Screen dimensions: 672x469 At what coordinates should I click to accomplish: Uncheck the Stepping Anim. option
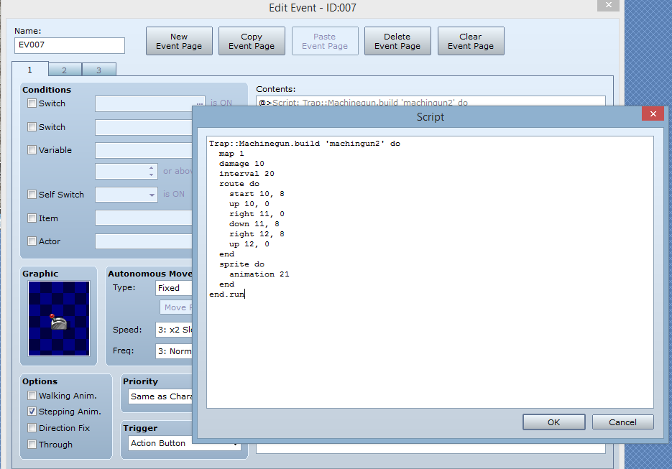[x=32, y=412]
